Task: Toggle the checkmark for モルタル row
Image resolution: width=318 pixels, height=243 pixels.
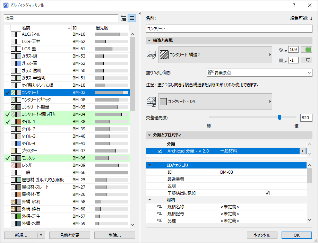Action: 8,158
